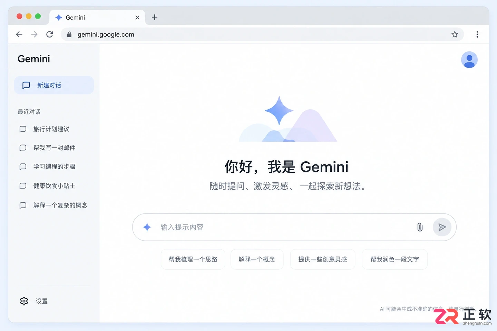Click chat bubble icon beside 帮我写一封邮件
The image size is (497, 331).
[x=23, y=148]
